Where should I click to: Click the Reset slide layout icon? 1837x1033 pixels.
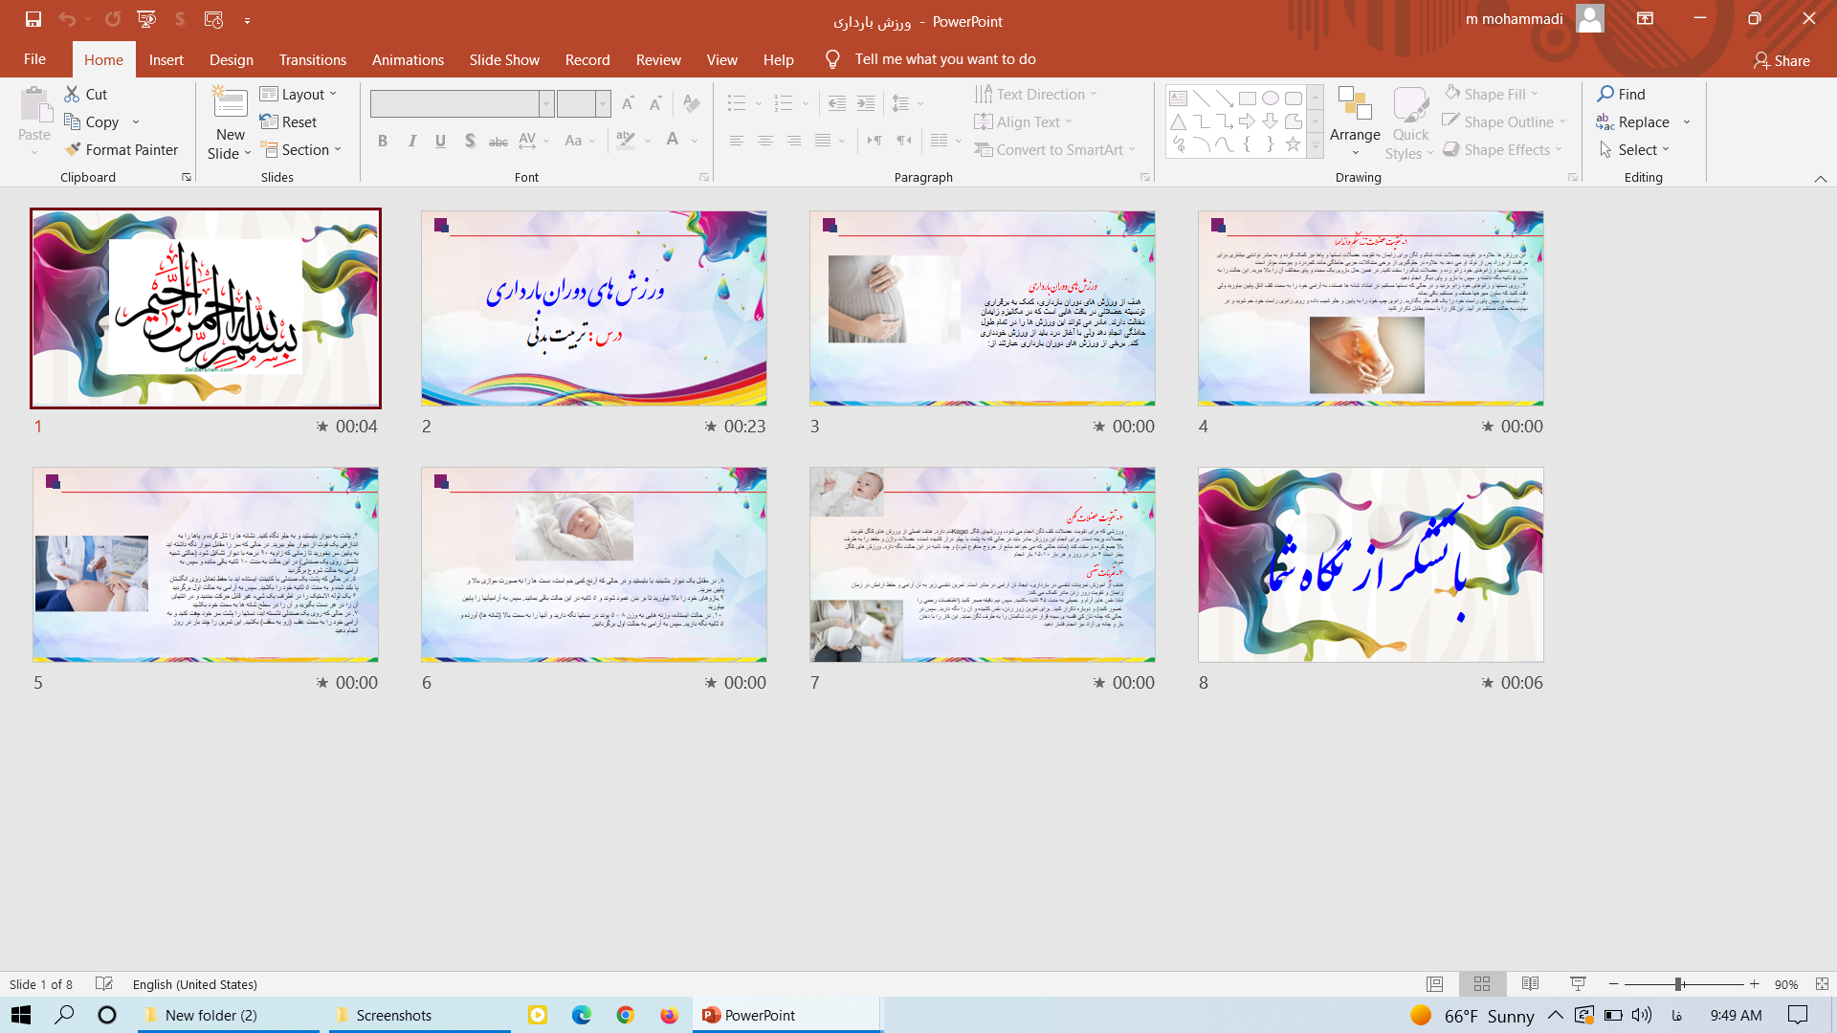click(269, 122)
